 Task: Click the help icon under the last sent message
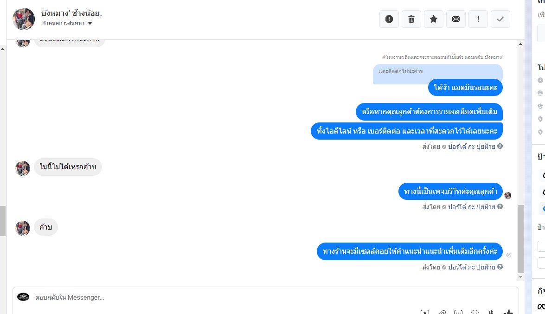click(x=500, y=267)
